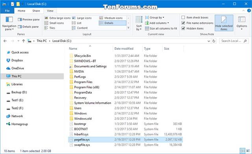This screenshot has height=154, width=252.
Task: Choose Medium icons layout
Action: (111, 18)
